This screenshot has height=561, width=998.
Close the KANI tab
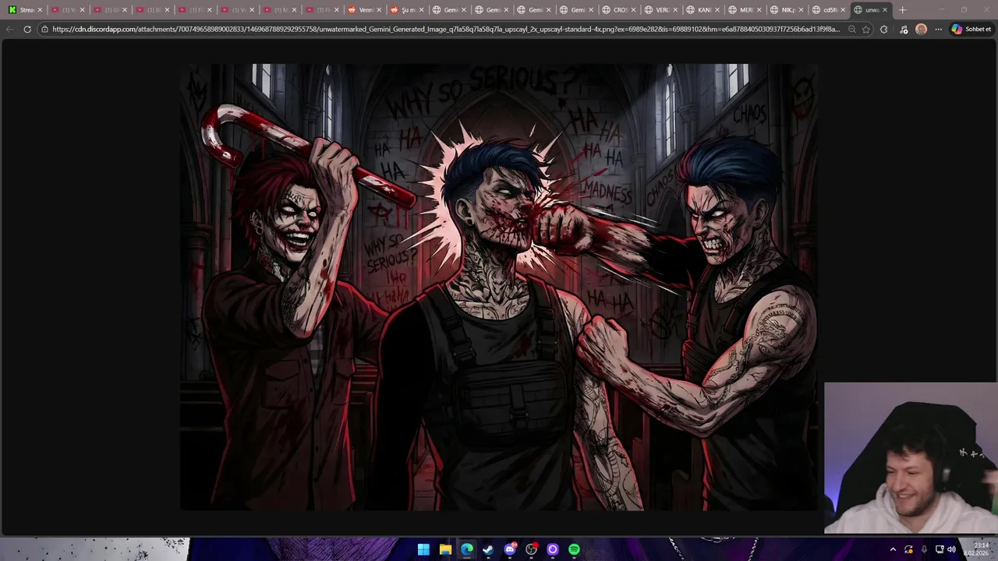tap(717, 10)
